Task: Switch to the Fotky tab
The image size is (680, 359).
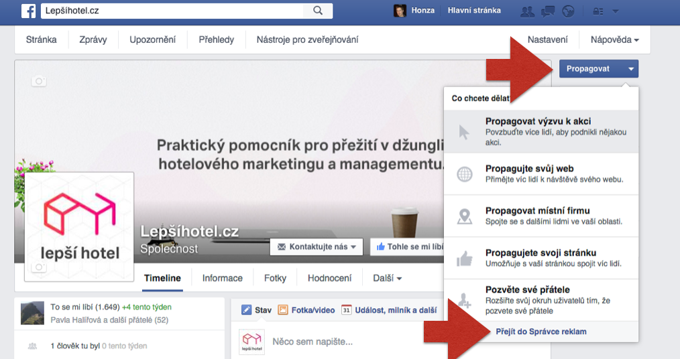Action: tap(276, 278)
